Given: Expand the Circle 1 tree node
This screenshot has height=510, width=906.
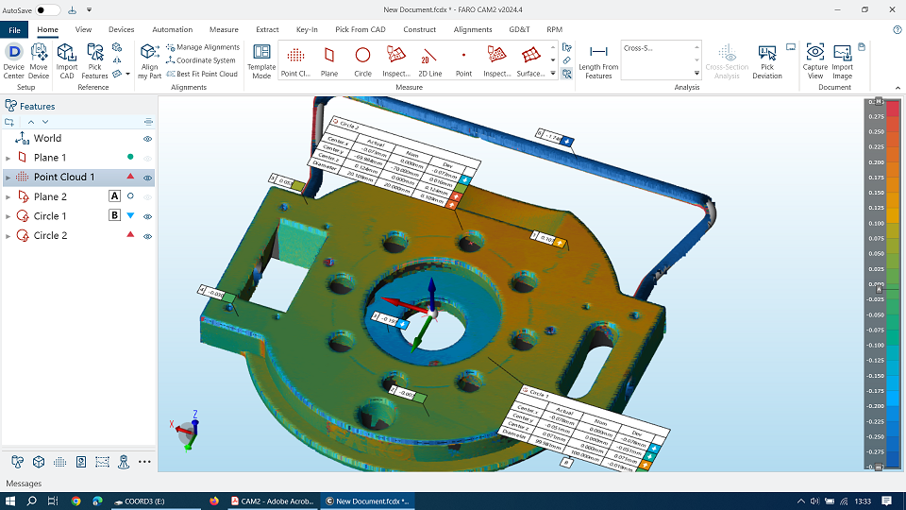Looking at the screenshot, I should (x=8, y=216).
